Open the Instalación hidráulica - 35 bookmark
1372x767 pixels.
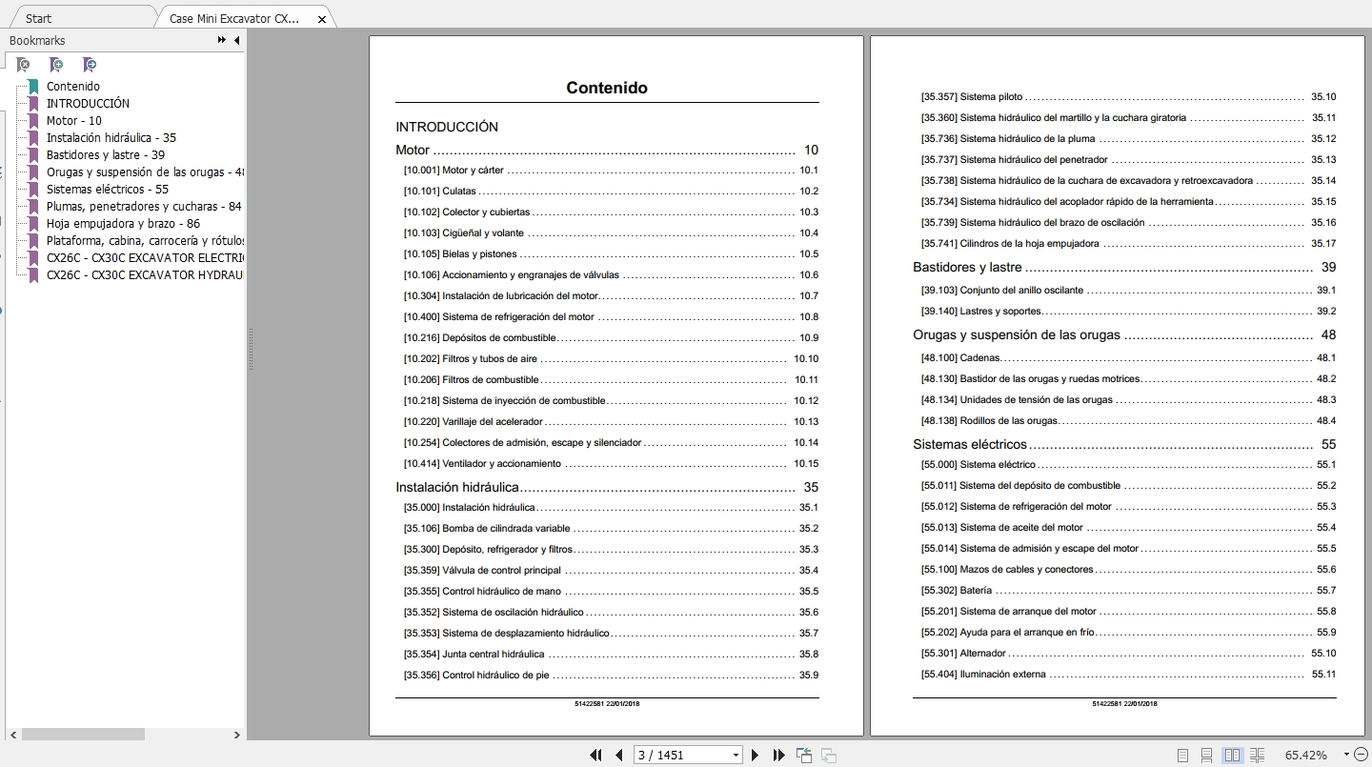tap(111, 138)
